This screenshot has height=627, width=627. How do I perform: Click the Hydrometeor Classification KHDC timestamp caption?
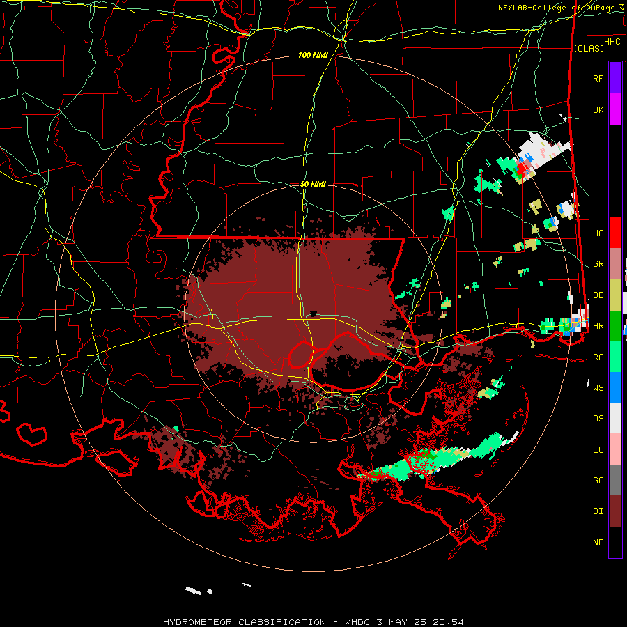[313, 622]
